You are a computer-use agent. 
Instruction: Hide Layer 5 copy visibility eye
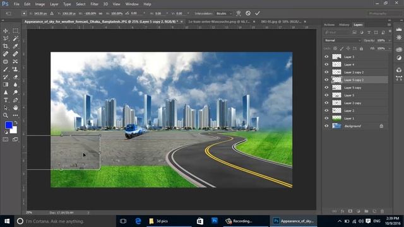tap(326, 88)
